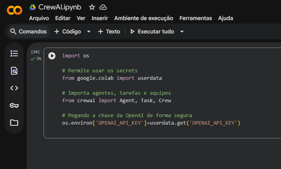Open the Inserir menu
This screenshot has width=281, height=169.
[x=100, y=18]
